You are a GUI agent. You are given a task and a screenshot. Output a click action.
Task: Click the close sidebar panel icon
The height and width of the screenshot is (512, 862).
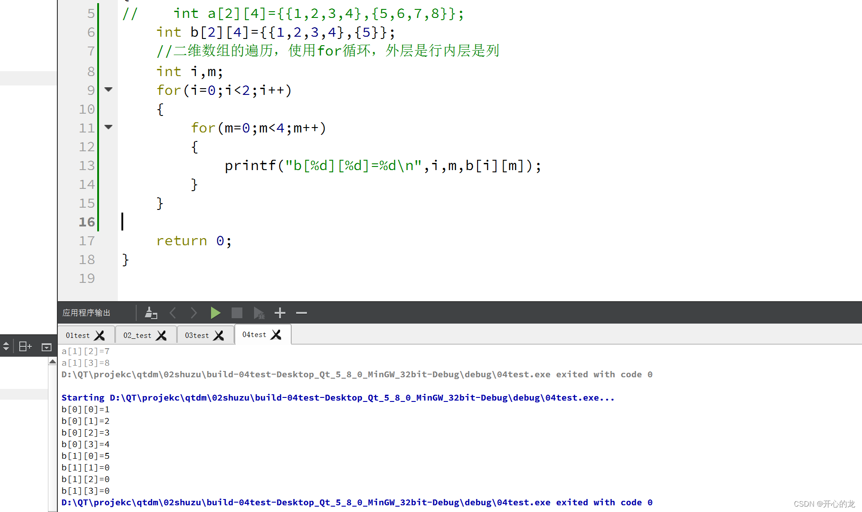tap(46, 347)
